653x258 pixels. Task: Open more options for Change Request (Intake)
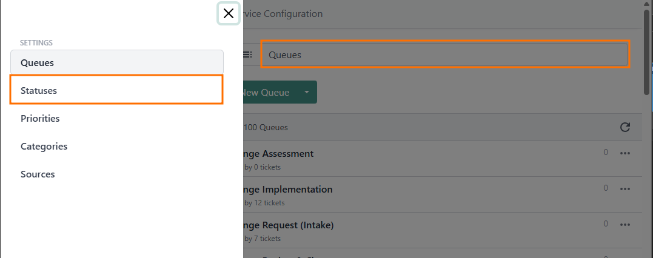pos(625,225)
